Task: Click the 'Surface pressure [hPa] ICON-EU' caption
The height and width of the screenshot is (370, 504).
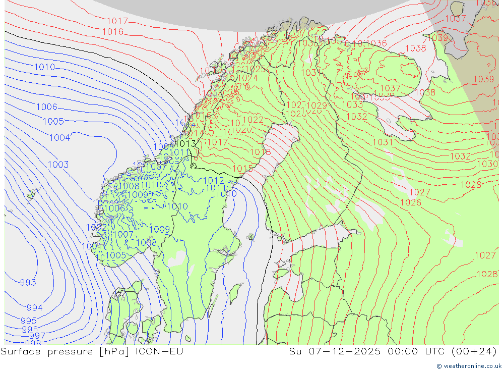Action: tap(92, 351)
